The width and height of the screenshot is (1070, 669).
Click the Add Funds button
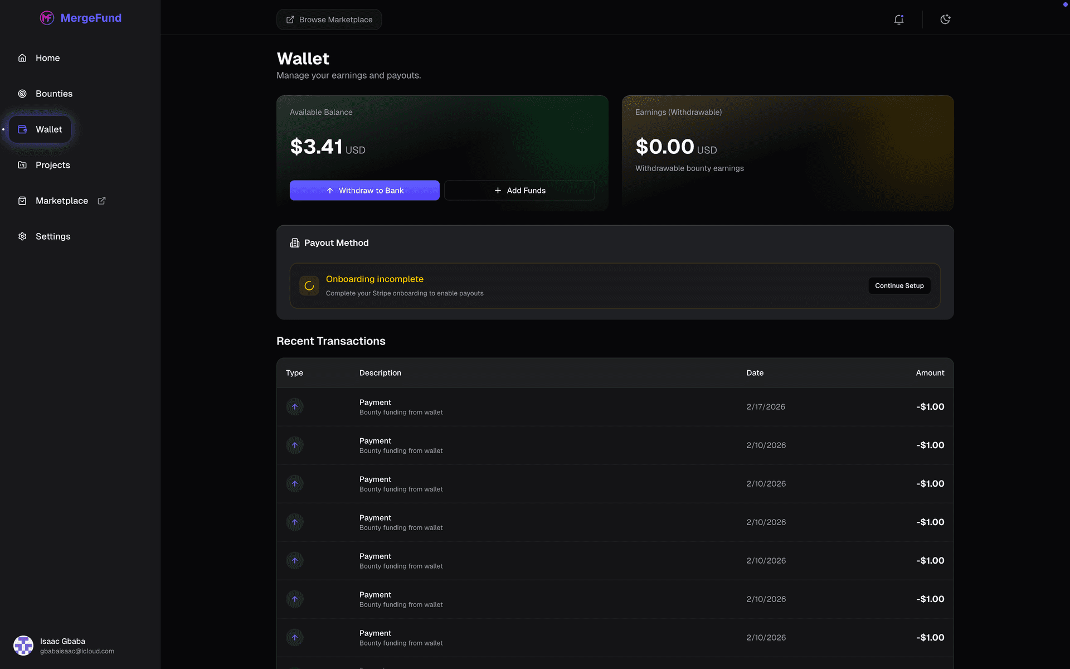(519, 190)
